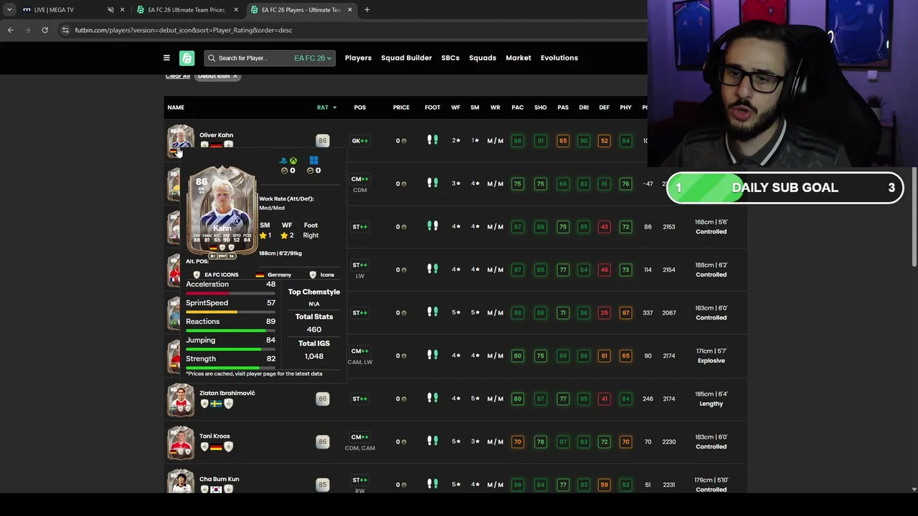Click the Windows PC price icon in popup

pos(313,161)
